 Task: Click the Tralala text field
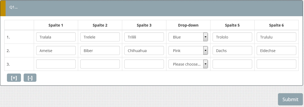(x=56, y=37)
